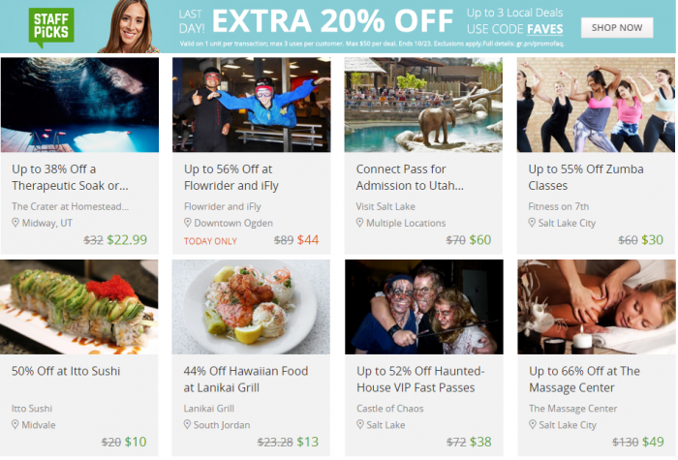Click the SHOP NOW button

pyautogui.click(x=617, y=28)
